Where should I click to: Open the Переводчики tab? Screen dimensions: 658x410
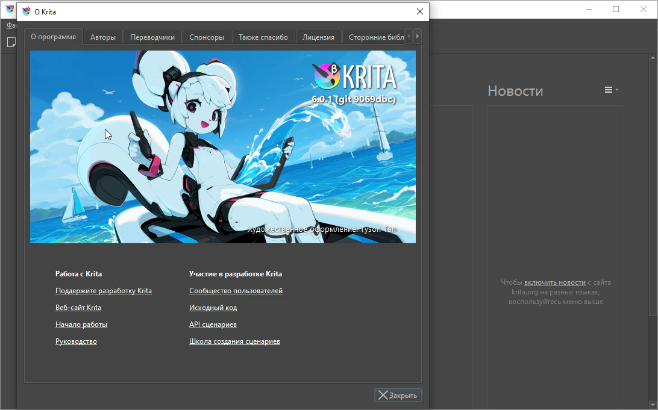pos(152,37)
